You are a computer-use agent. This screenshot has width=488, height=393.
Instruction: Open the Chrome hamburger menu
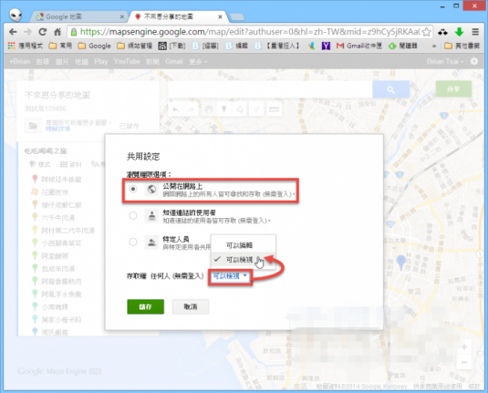pyautogui.click(x=475, y=32)
